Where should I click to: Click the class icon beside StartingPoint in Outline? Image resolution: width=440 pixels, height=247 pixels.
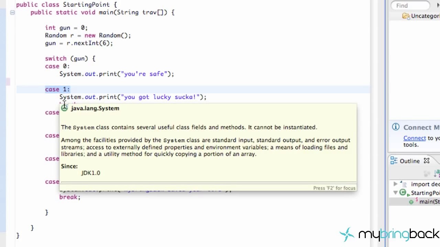pos(403,193)
